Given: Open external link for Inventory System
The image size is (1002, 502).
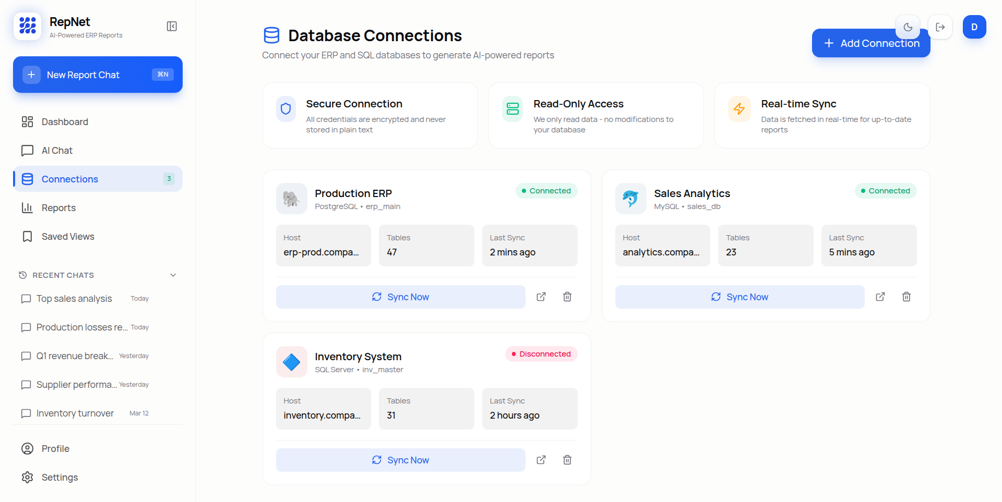Looking at the screenshot, I should (541, 460).
